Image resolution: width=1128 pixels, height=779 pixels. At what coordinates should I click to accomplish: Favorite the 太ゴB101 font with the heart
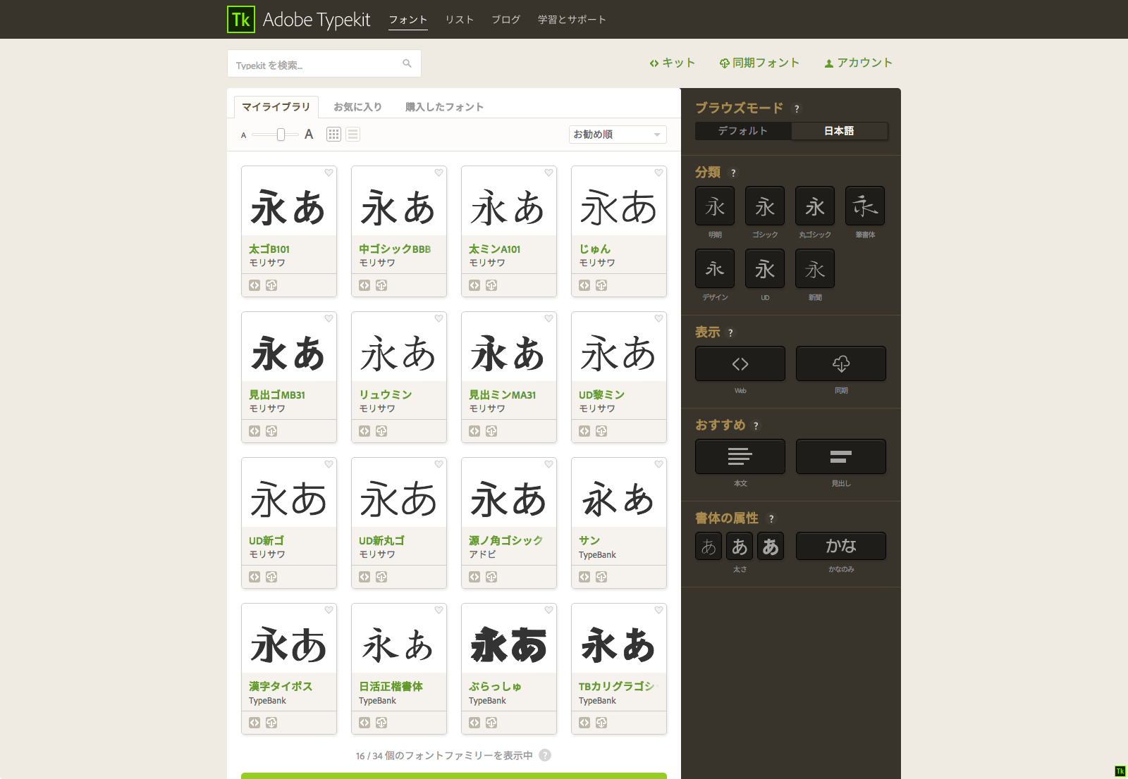click(x=329, y=173)
